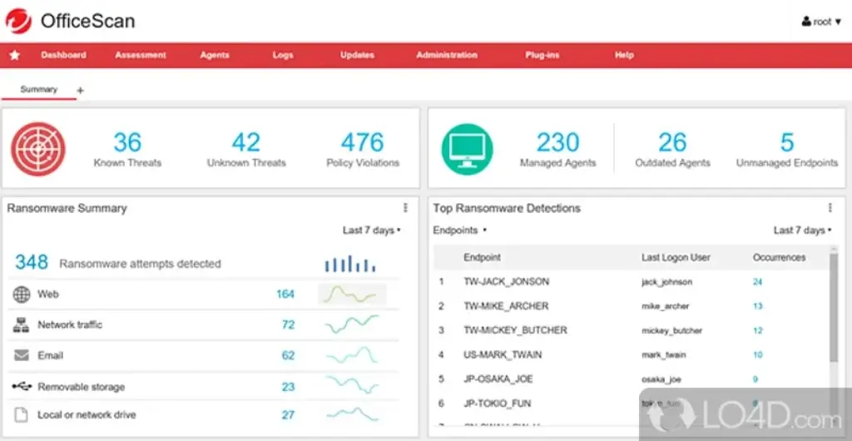The image size is (852, 441).
Task: Click endpoint name JP-TOKIO_FUN
Action: tap(498, 404)
